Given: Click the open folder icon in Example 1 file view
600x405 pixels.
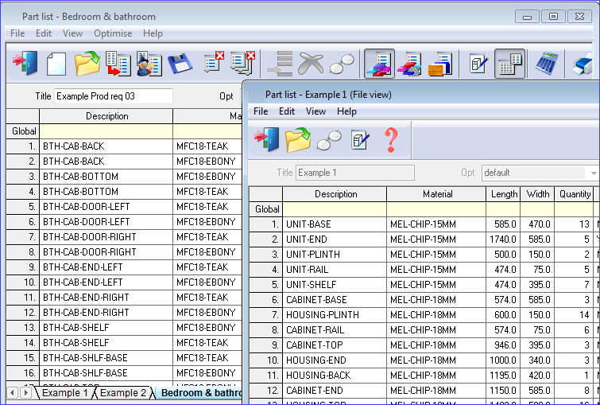Looking at the screenshot, I should tap(298, 140).
